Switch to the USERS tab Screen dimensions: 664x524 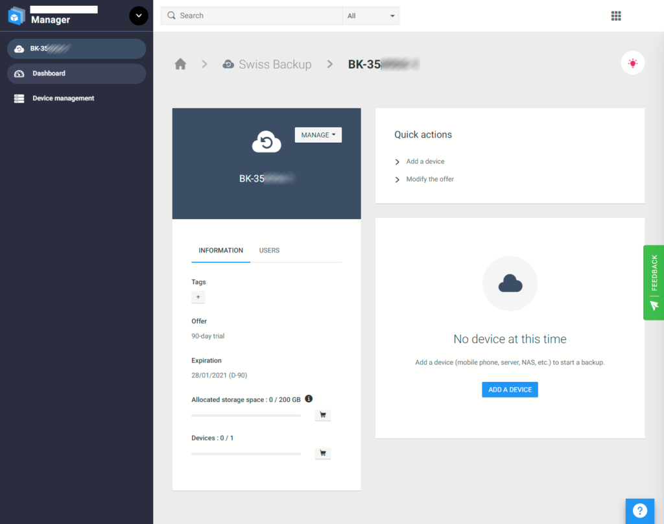pos(269,250)
